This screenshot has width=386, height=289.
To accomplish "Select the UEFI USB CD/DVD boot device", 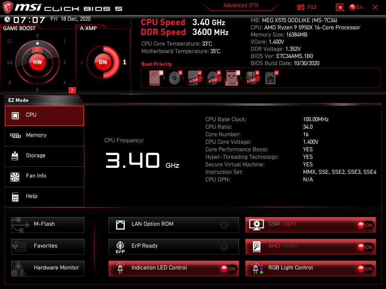I will coord(214,78).
